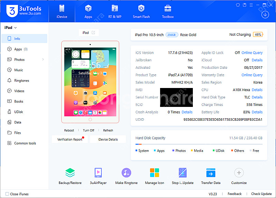
Task: Click Feedback in the status bar
Action: (x=235, y=194)
